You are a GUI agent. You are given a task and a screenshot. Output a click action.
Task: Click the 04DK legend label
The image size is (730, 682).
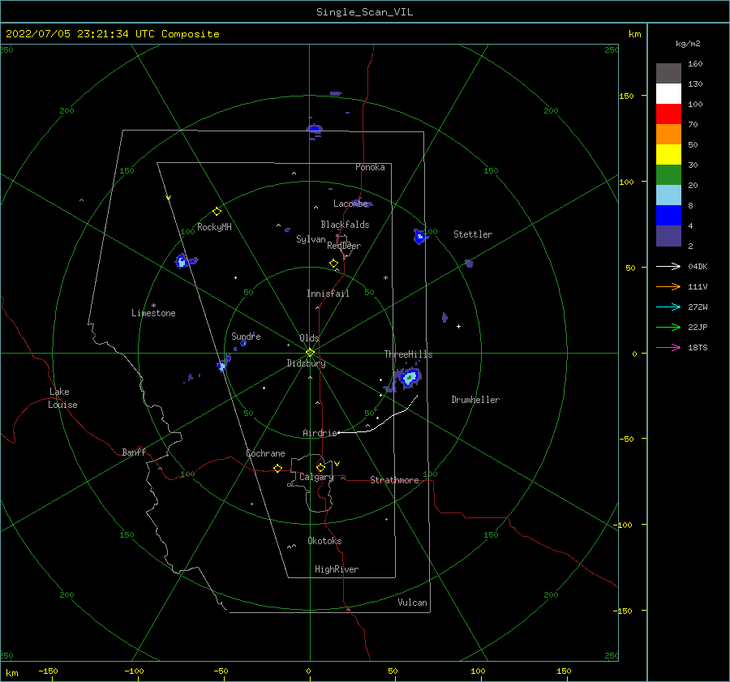[x=698, y=267]
